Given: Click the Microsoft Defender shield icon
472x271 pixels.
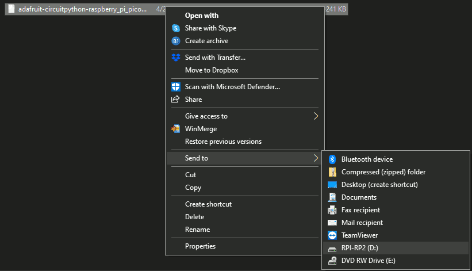Looking at the screenshot, I should 176,87.
